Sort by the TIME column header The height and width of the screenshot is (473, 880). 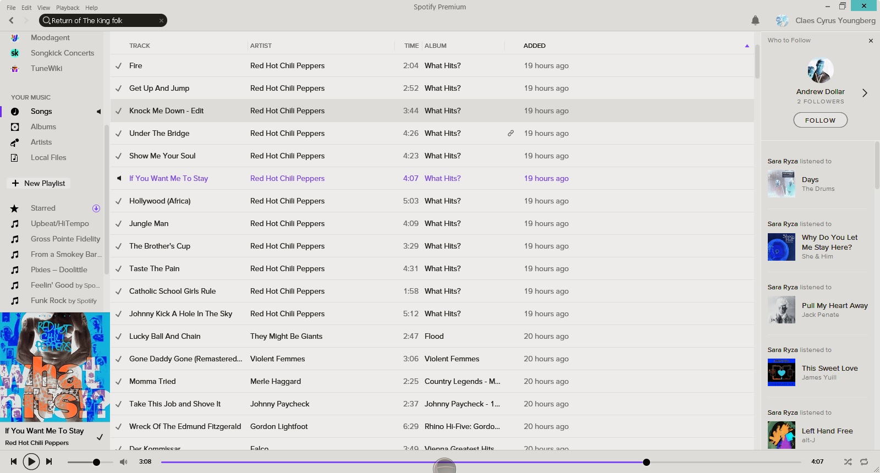[411, 46]
